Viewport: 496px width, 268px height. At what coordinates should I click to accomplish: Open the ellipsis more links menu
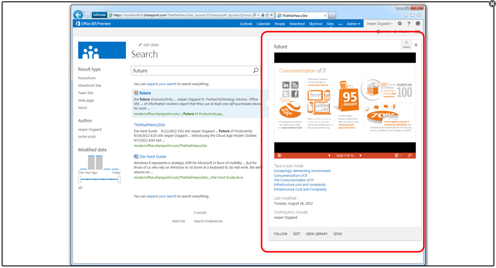[340, 24]
